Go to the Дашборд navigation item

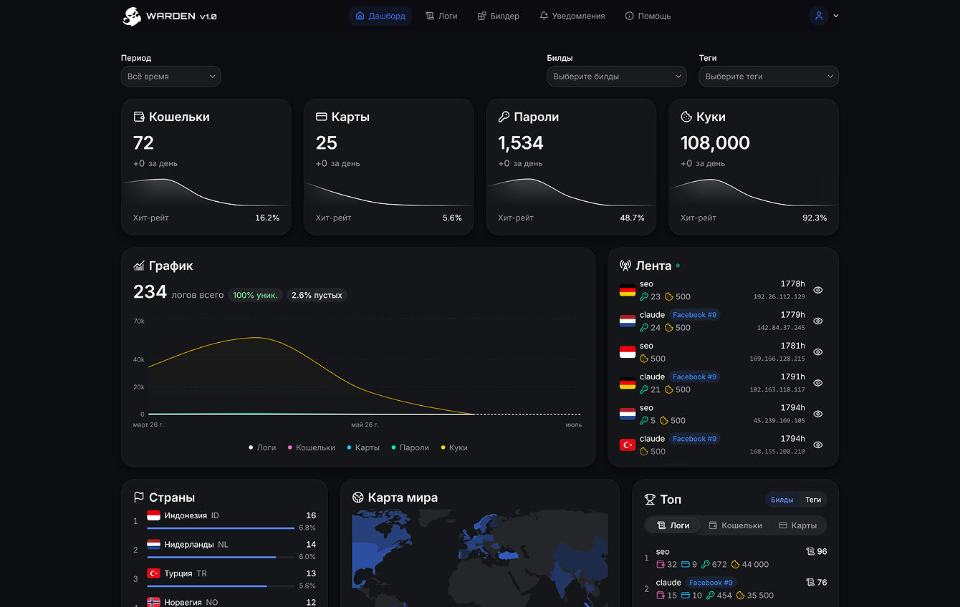point(380,16)
